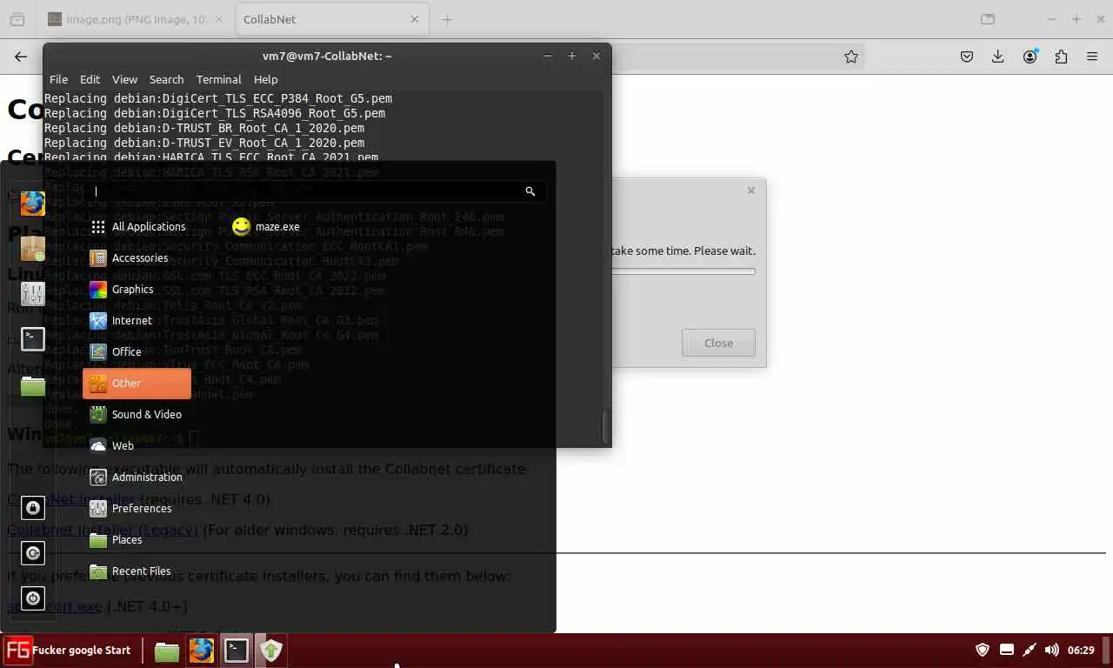Open the Accessories category
This screenshot has width=1113, height=668.
pyautogui.click(x=137, y=257)
